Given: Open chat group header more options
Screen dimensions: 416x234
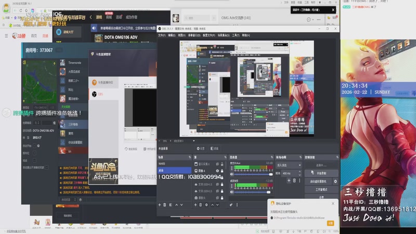Looking at the screenshot, I should 319,19.
